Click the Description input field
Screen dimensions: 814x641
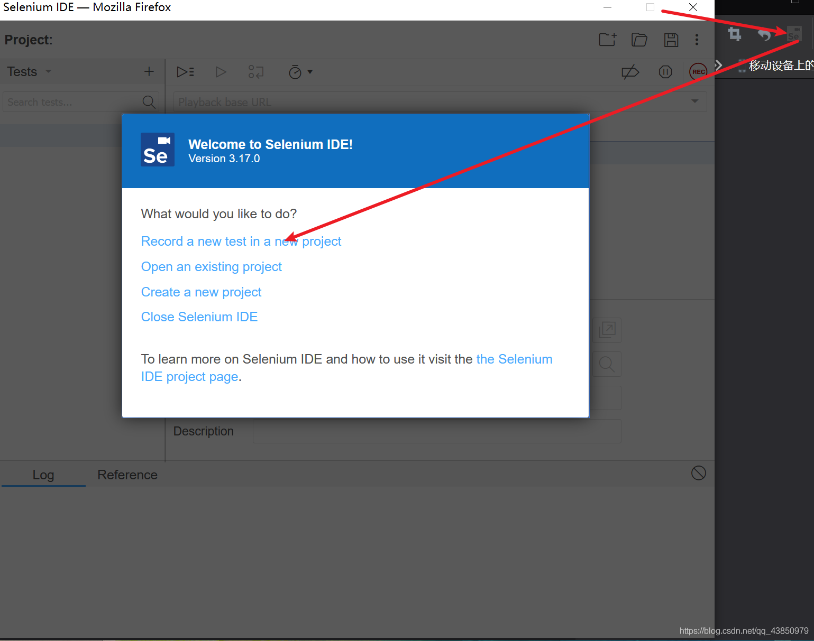coord(437,431)
